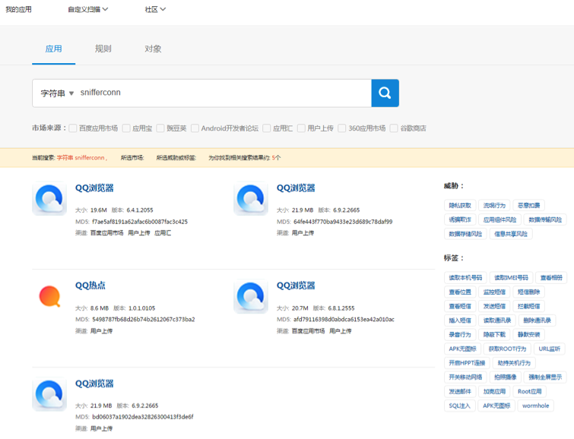The image size is (574, 439).
Task: Open QQ浏览器 icon for version 6.8.1.2555
Action: click(x=251, y=296)
